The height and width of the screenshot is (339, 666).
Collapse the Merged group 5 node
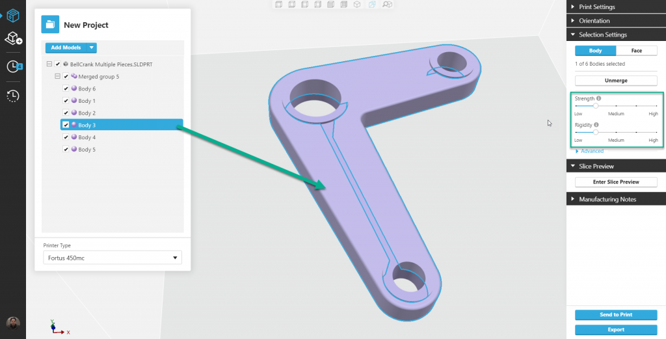[x=57, y=77]
